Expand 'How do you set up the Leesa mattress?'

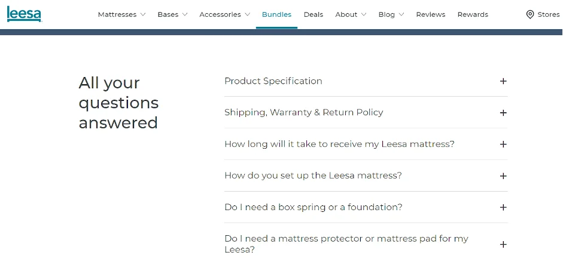pos(313,176)
